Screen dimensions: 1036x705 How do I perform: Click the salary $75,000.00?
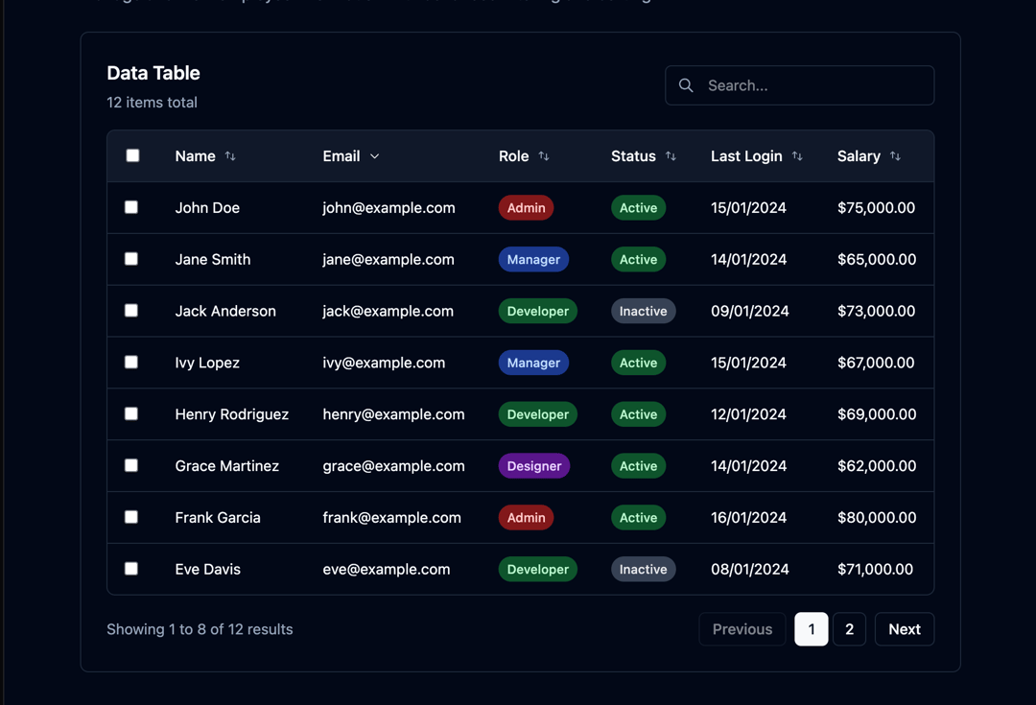pos(876,207)
